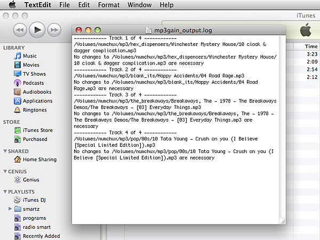Open Home Sharing house icon
The height and width of the screenshot is (240, 320).
coord(18,159)
